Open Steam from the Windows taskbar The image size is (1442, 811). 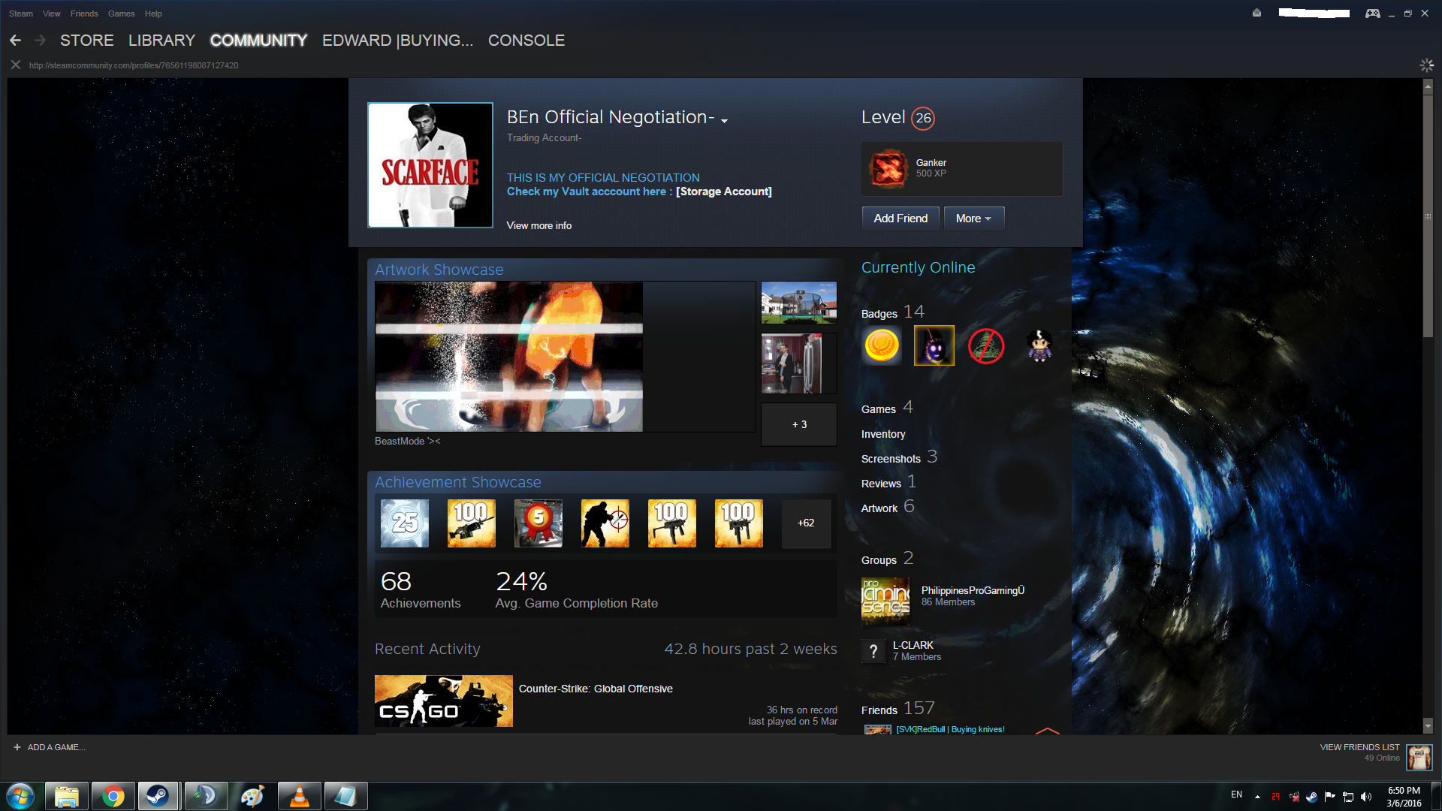[x=158, y=796]
